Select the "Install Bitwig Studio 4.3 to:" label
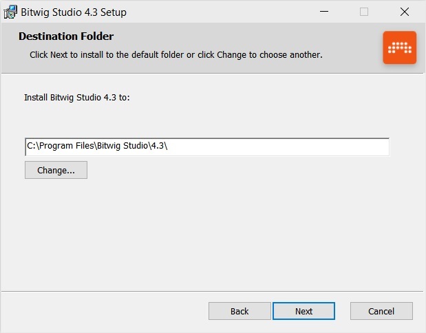426x333 pixels. point(77,98)
